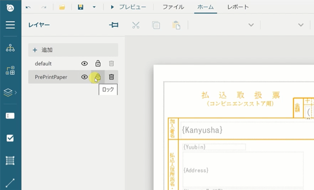Viewport: 314px width, 190px height.
Task: Toggle lock on PrePrintPaper layer
Action: pyautogui.click(x=98, y=77)
